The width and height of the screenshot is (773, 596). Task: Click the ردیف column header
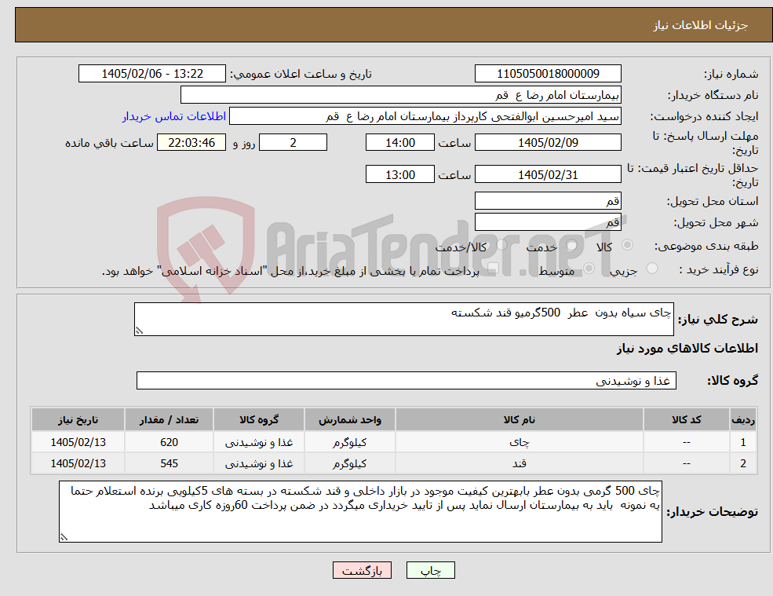(x=743, y=420)
